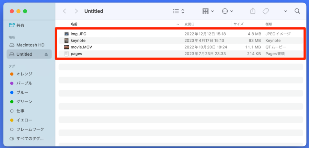309x148 pixels.
Task: Click date 2022年10月20日 18:24
Action: pos(205,47)
